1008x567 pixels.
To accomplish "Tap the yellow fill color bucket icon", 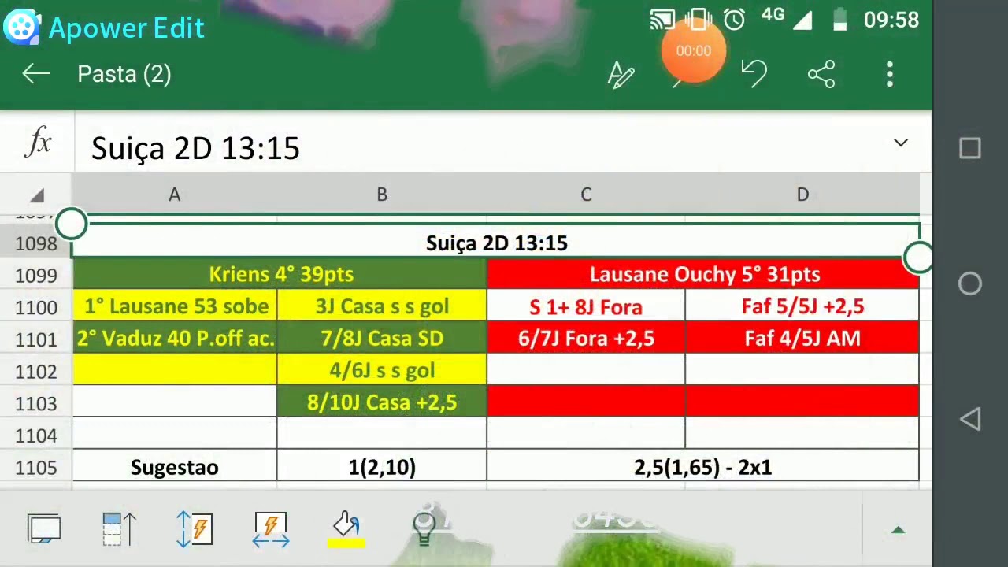I will coord(346,529).
